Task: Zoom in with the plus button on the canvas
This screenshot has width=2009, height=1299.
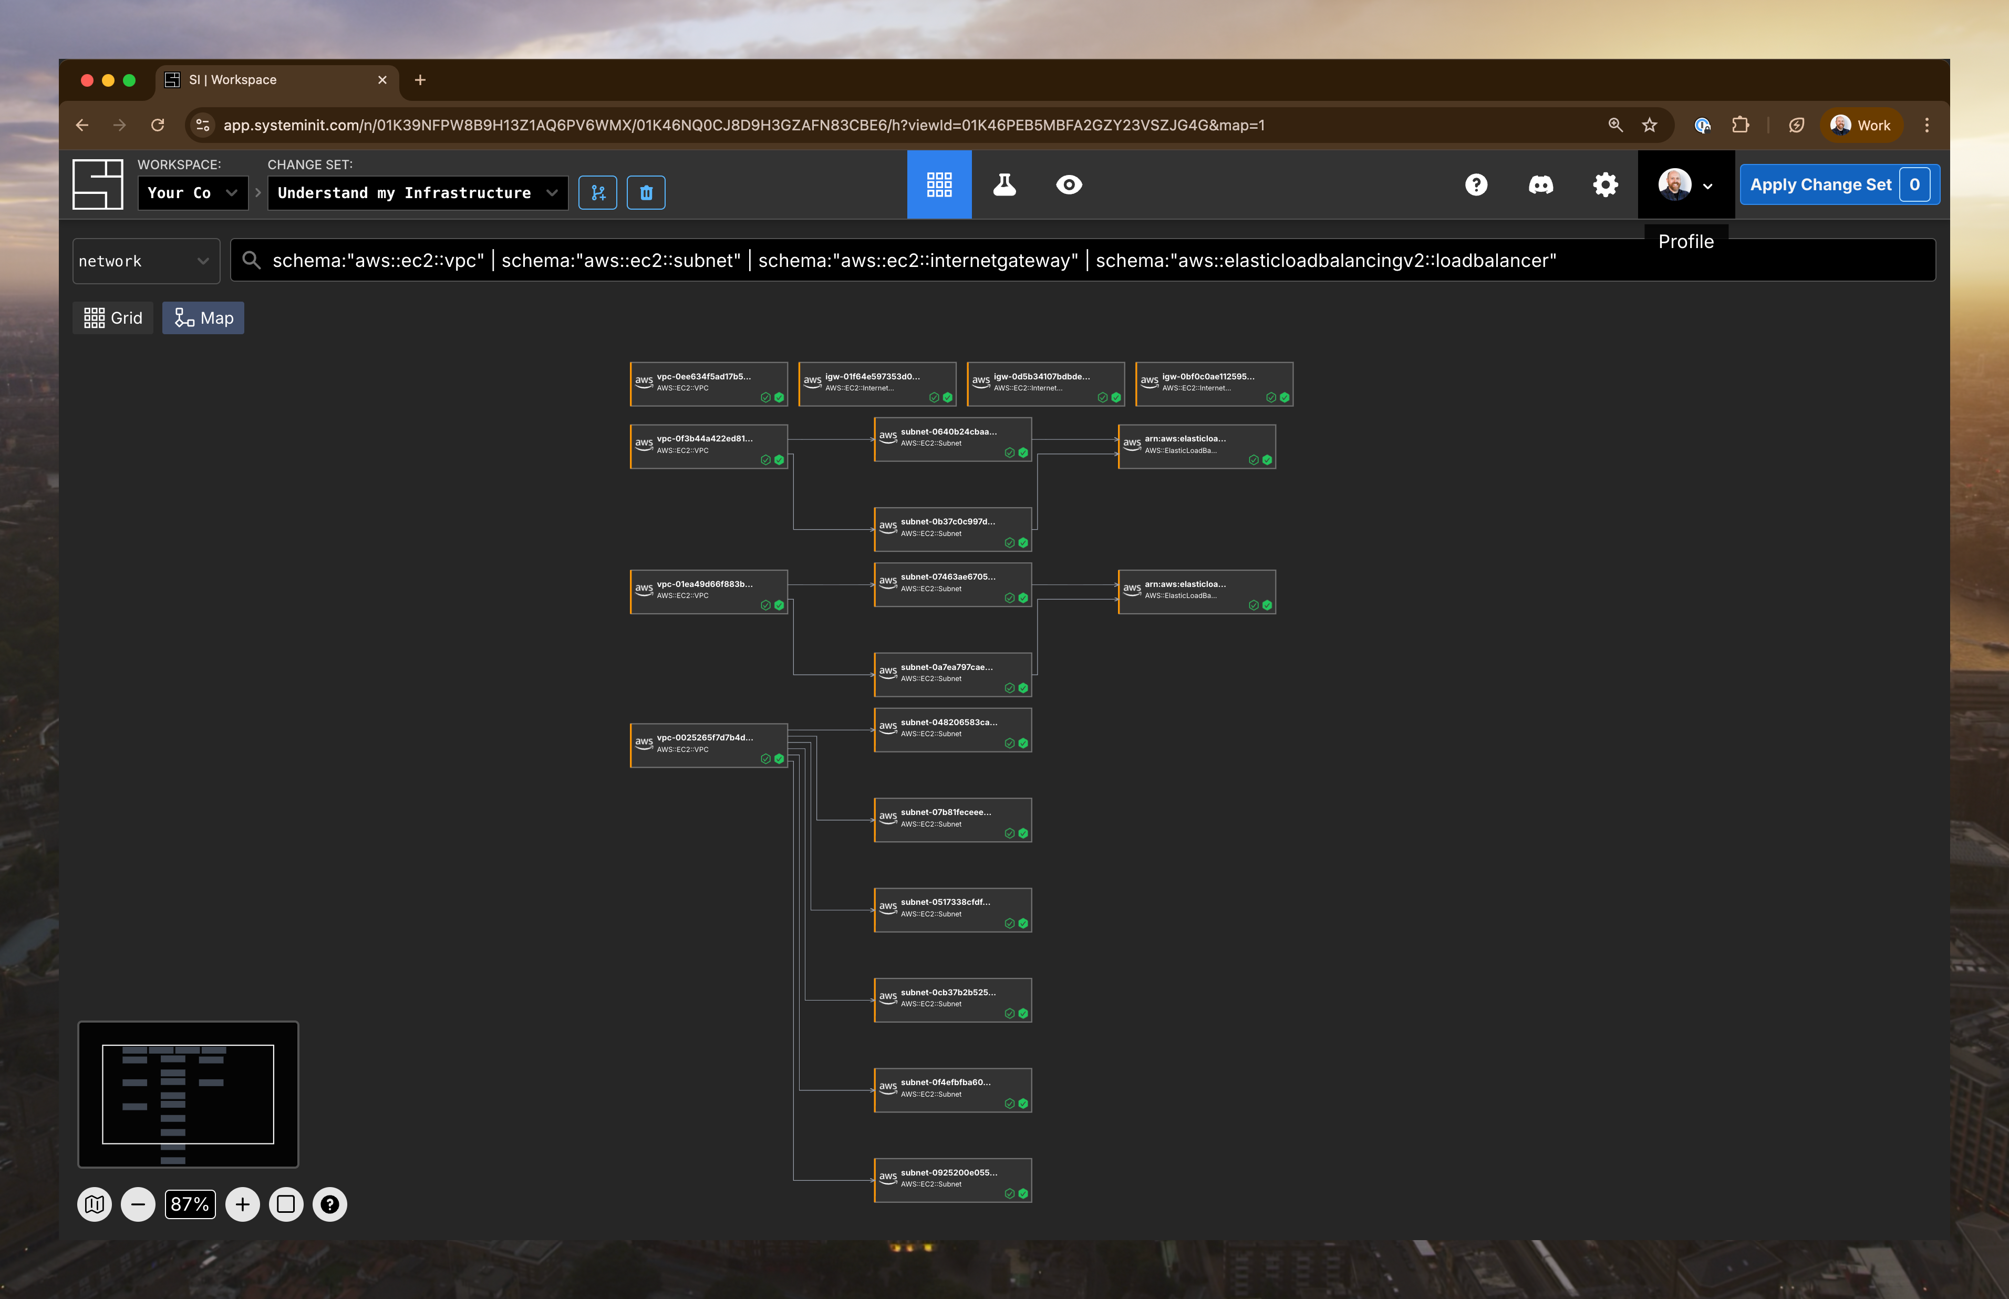Action: [x=243, y=1204]
